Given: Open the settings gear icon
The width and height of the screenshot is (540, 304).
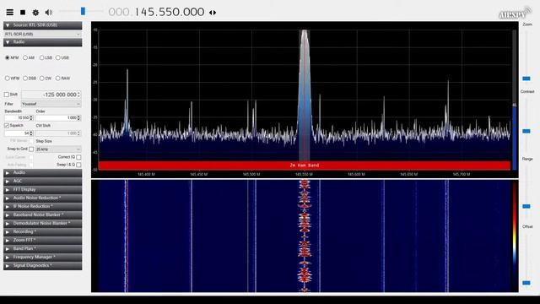Looking at the screenshot, I should [x=35, y=13].
